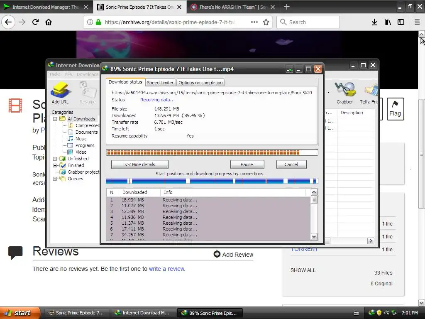Expand the Queues category
Viewport: 425px width, 319px height.
click(55, 179)
